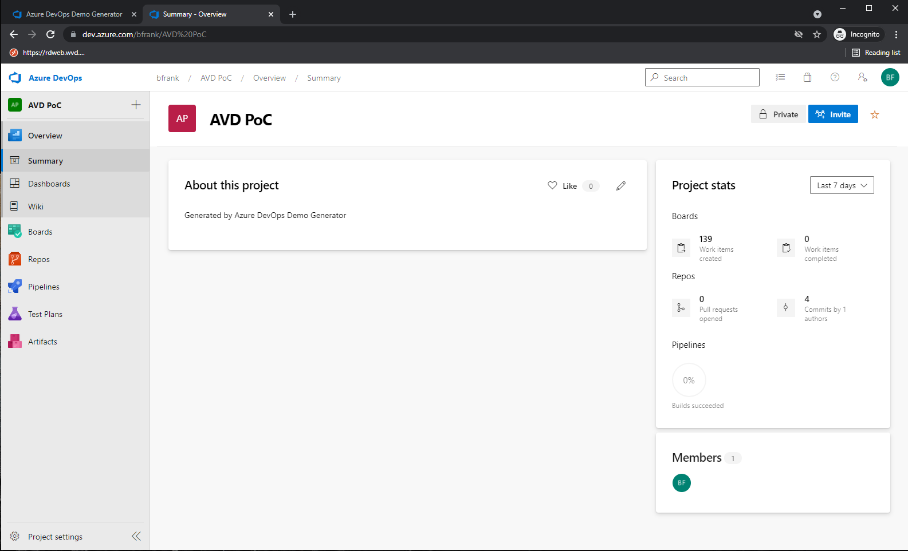Click the Azure DevOps logo icon
The image size is (908, 551).
[x=15, y=78]
